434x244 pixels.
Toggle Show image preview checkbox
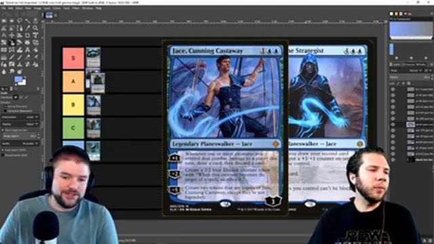point(15,130)
